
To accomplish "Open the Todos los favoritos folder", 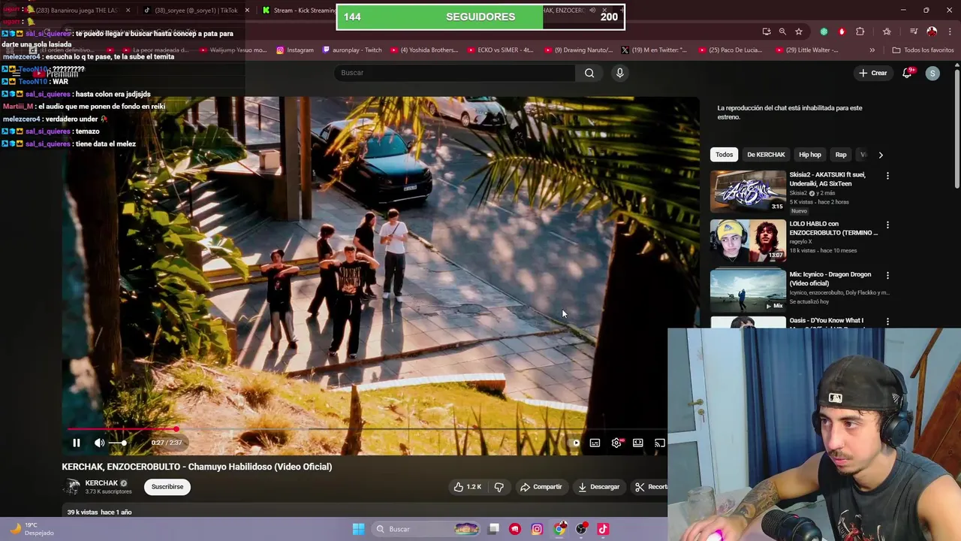I will point(923,50).
